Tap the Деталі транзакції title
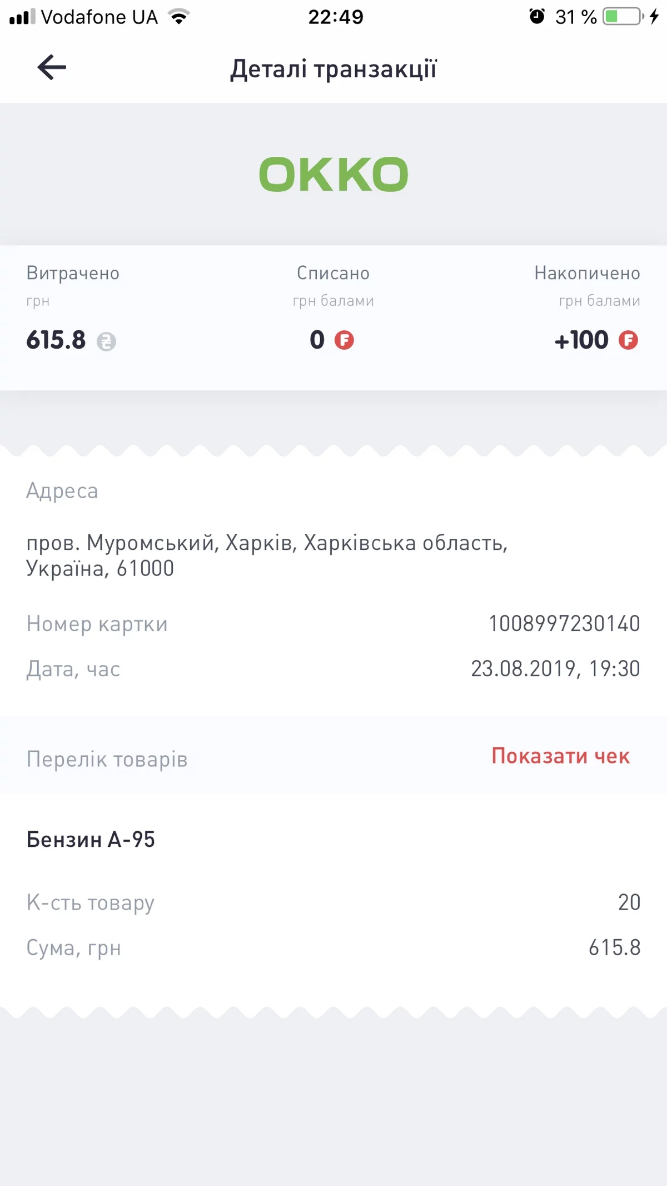Image resolution: width=667 pixels, height=1186 pixels. coord(333,69)
